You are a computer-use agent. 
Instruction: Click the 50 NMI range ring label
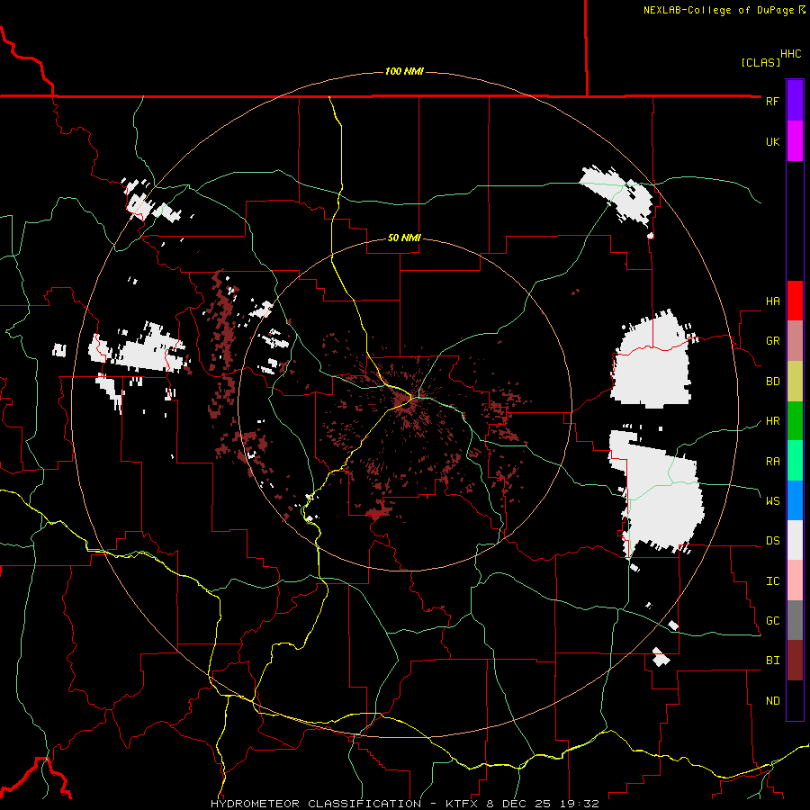[404, 238]
